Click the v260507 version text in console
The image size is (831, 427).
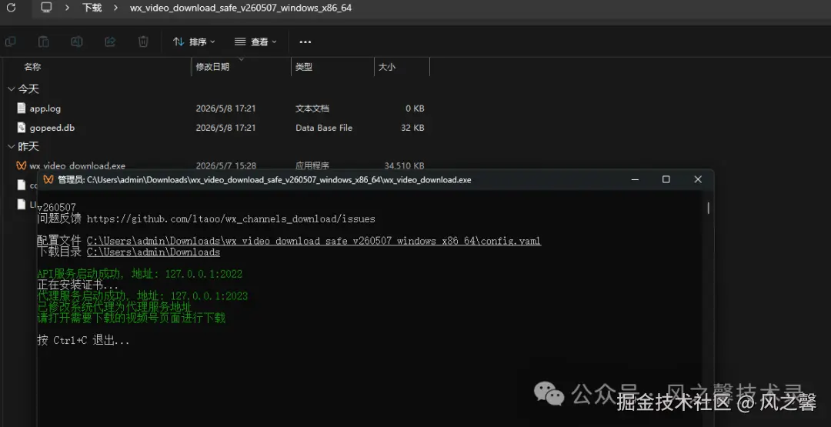[x=57, y=208]
